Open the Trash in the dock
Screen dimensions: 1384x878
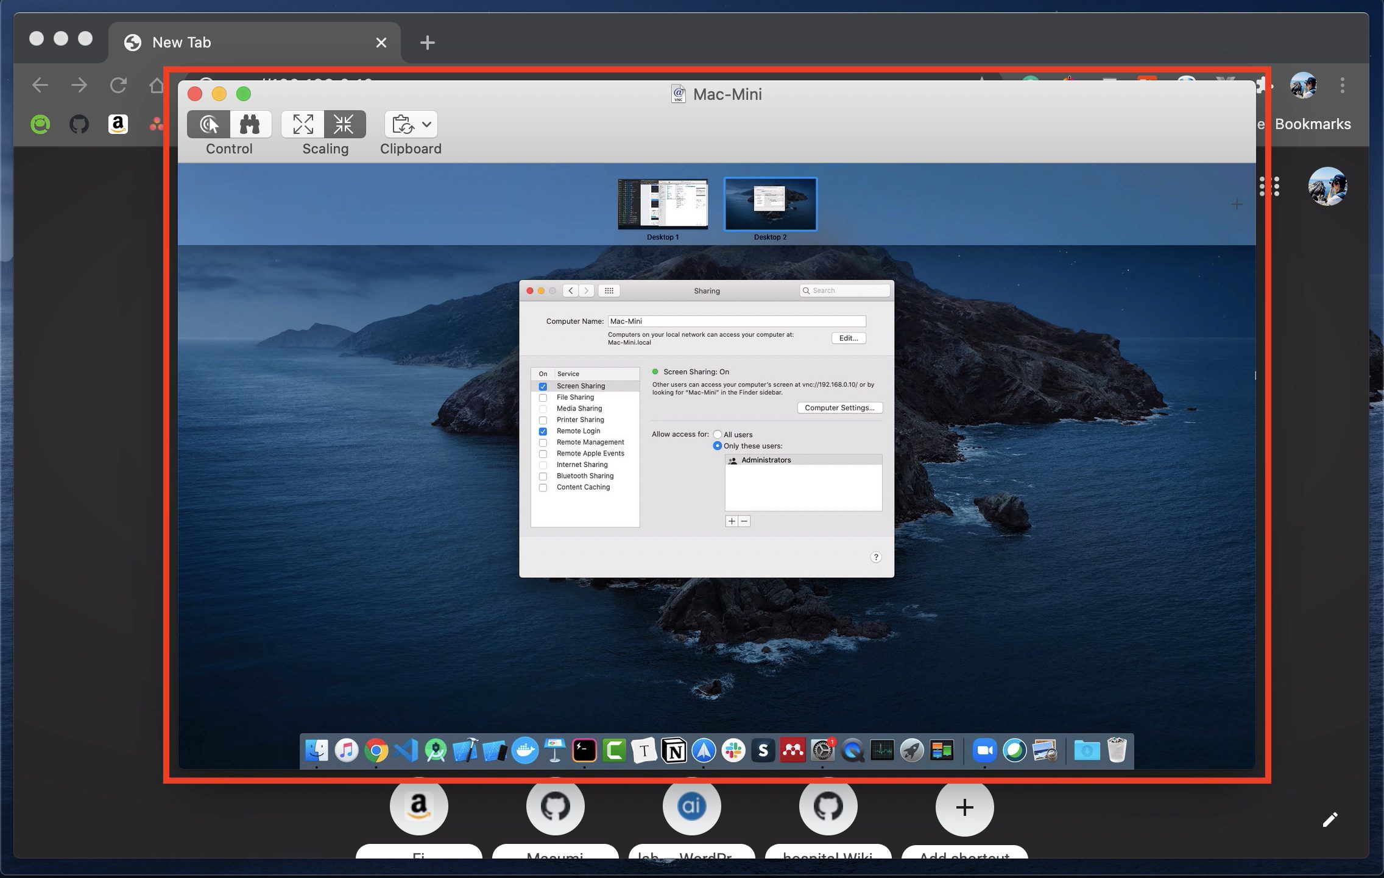(1117, 750)
